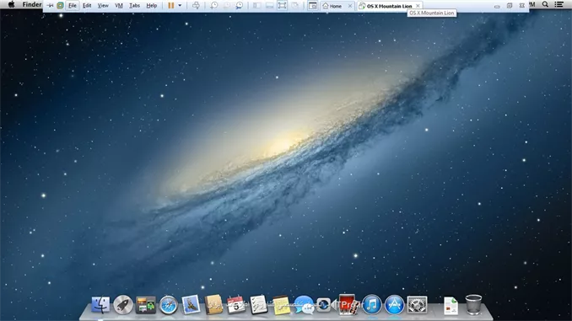Open Messages from the Dock
This screenshot has height=321, width=572.
(x=304, y=305)
